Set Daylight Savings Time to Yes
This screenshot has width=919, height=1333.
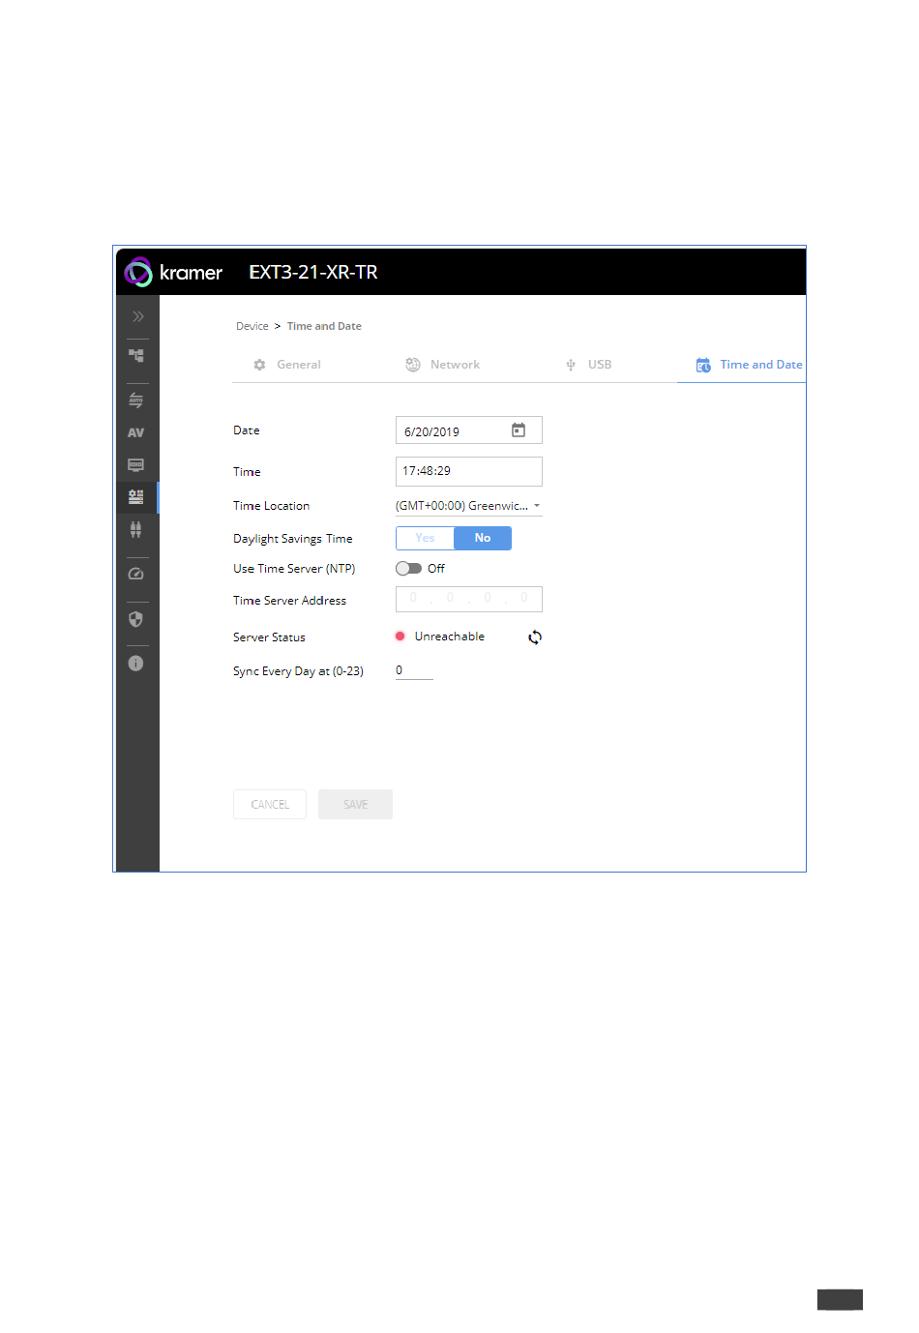click(x=426, y=538)
